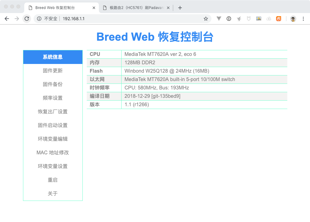This screenshot has height=222, width=310.
Task: Open a new browser tab
Action: point(180,7)
